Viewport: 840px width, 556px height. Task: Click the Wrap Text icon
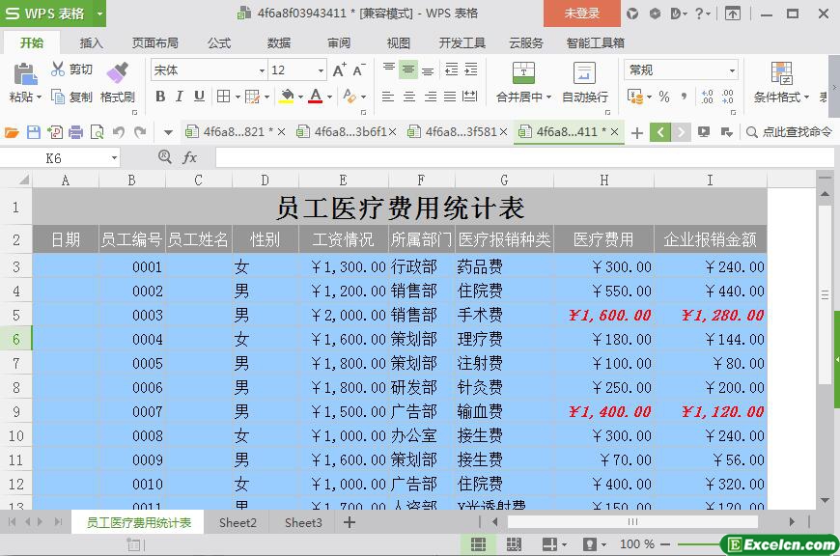(x=584, y=73)
